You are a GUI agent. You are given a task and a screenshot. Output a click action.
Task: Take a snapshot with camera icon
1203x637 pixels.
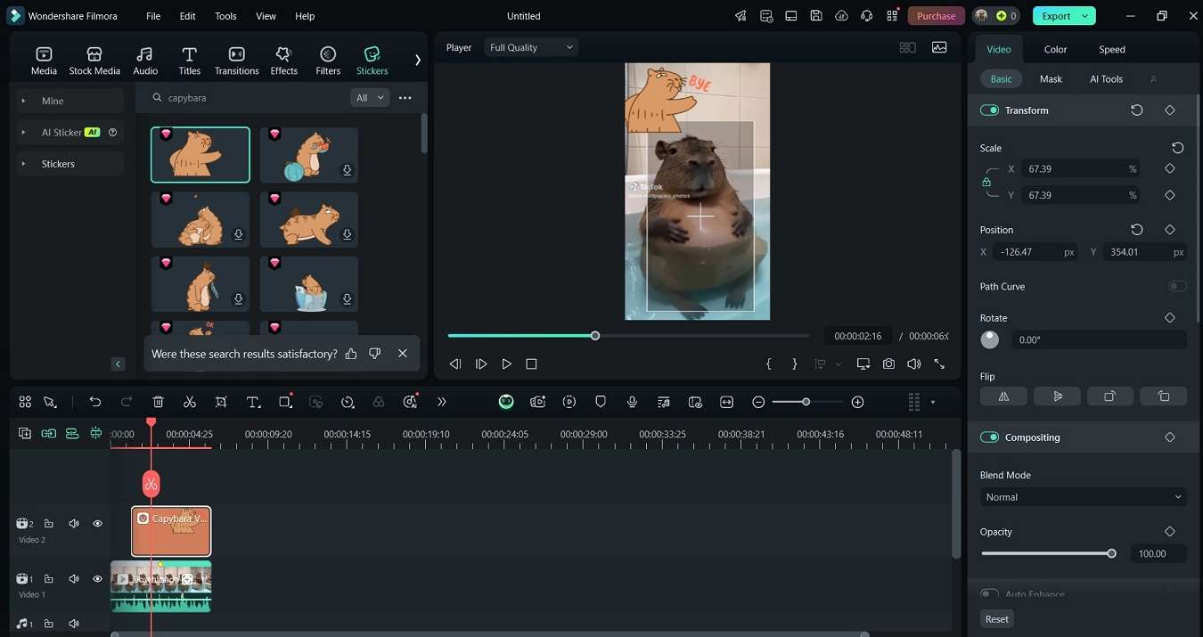tap(888, 363)
